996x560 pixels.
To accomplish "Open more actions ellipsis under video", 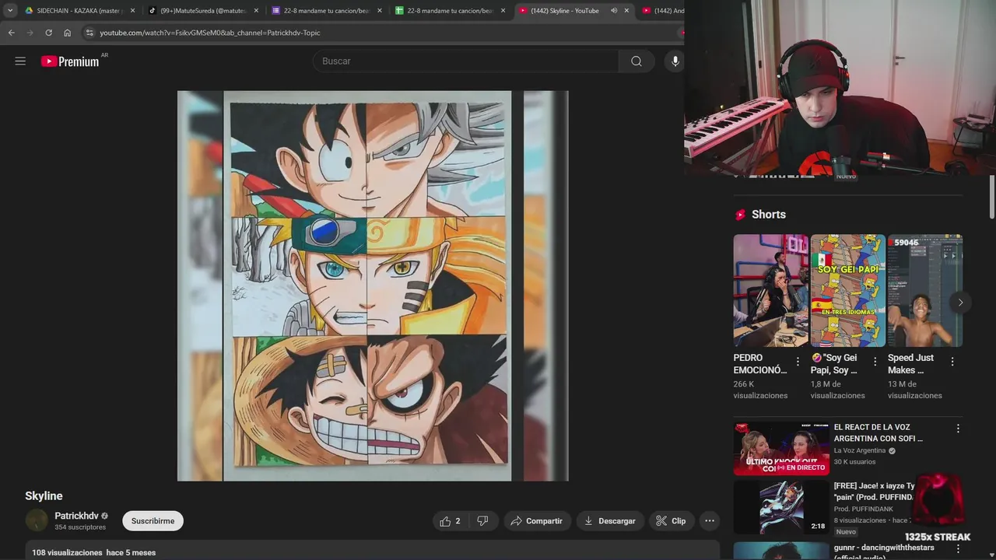I will pyautogui.click(x=710, y=521).
